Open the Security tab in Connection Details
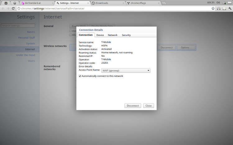 click(126, 35)
